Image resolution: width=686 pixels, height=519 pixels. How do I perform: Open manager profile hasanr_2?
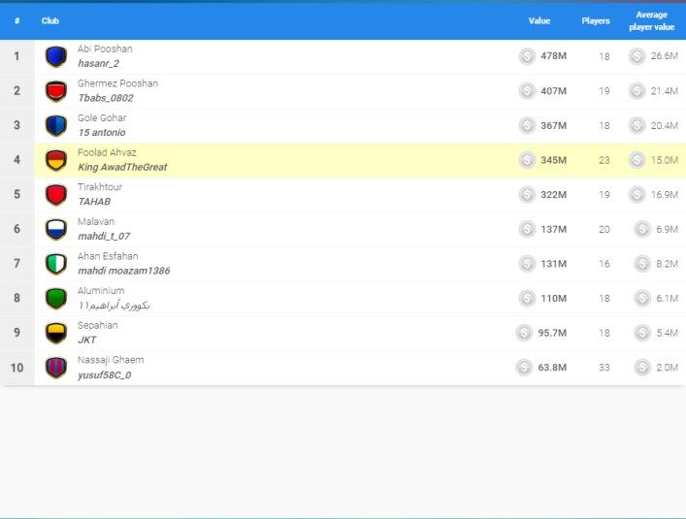tap(98, 64)
